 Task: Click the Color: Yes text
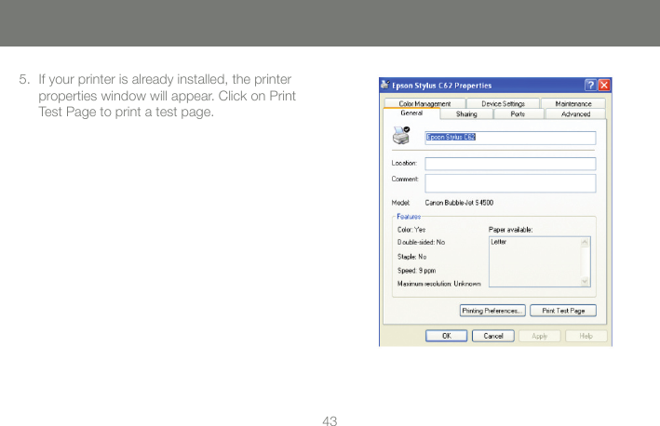point(411,230)
